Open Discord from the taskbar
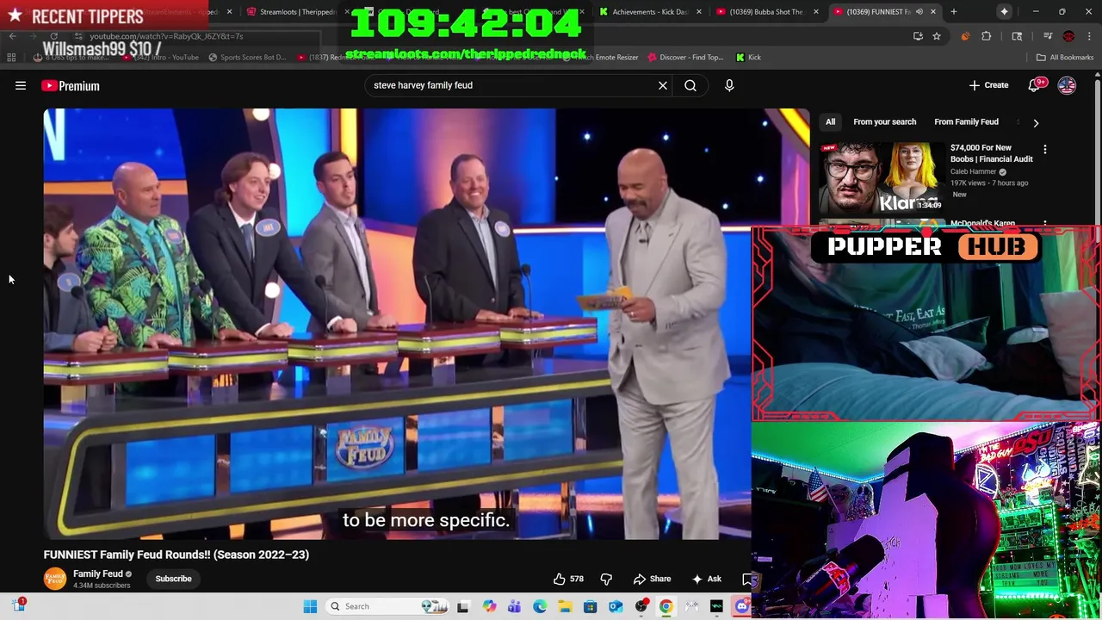 (742, 606)
